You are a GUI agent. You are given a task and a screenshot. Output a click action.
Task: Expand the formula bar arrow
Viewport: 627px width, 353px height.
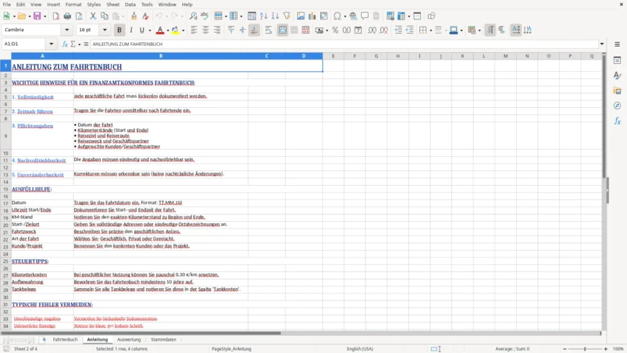(x=602, y=44)
